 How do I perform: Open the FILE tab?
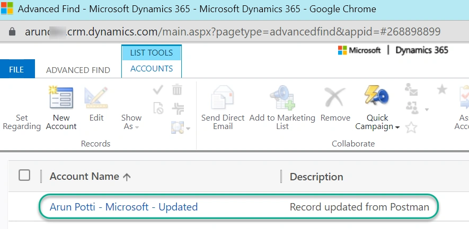click(x=17, y=69)
